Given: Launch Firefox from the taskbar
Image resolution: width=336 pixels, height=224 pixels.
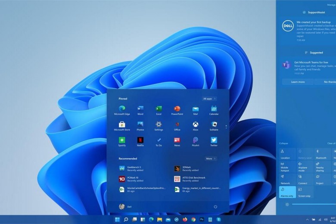Looking at the screenshot, I should click(185, 220).
